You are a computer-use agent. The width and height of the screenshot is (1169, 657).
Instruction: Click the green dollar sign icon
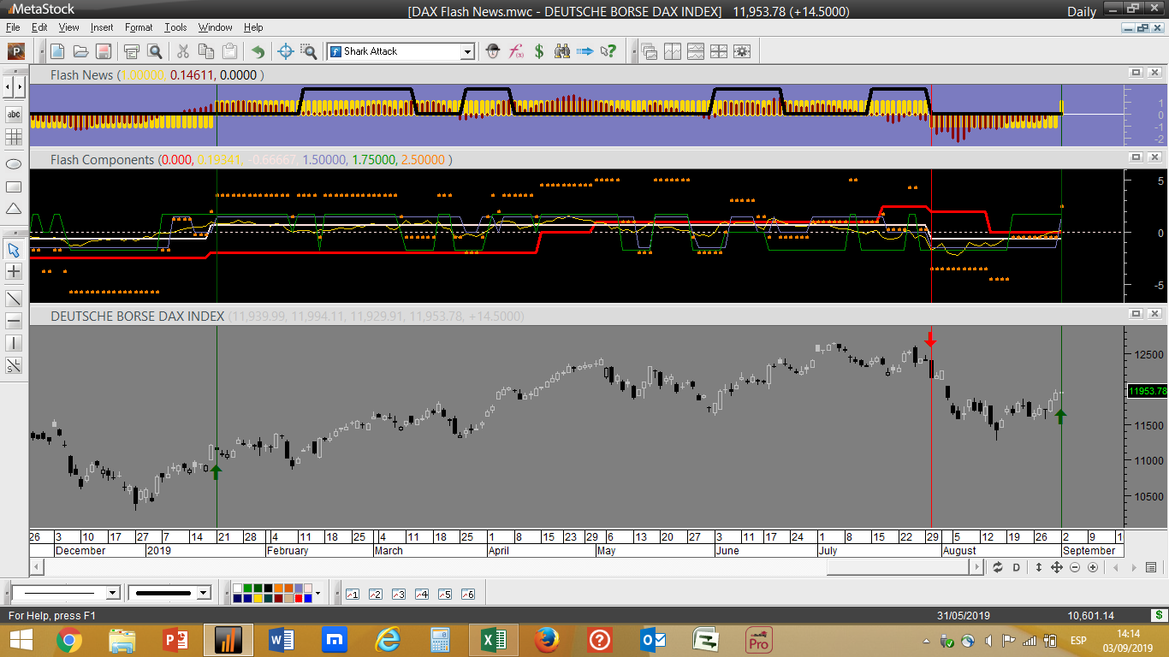tap(539, 51)
